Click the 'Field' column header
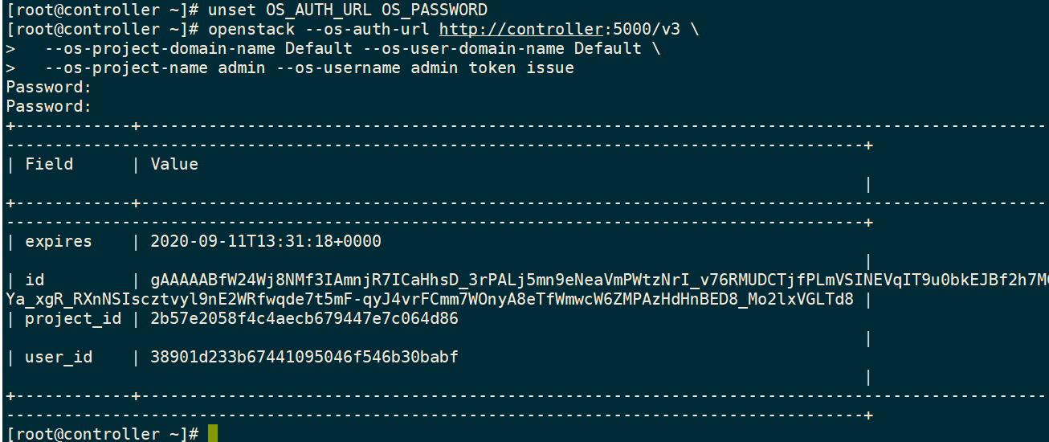Screen dimensions: 1049x442 click(x=49, y=164)
